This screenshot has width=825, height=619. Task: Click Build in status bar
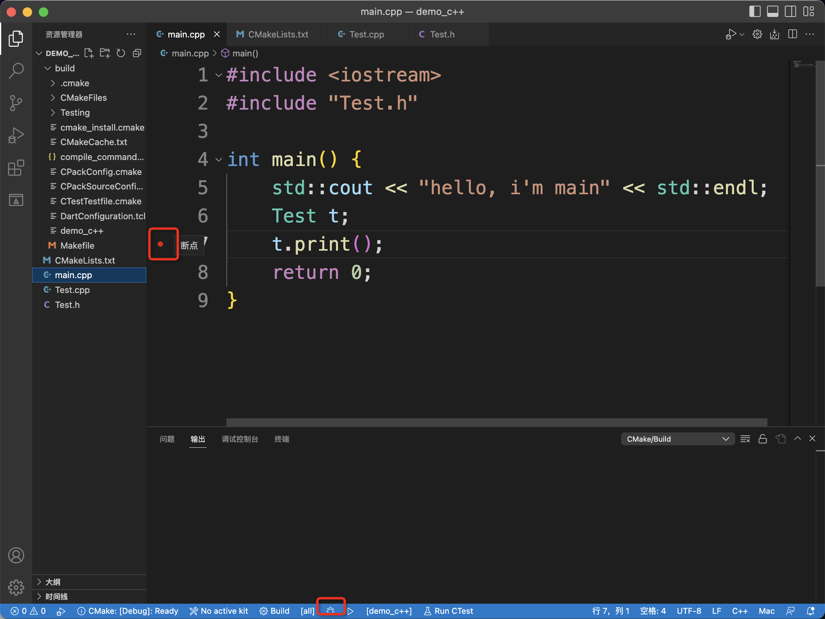point(275,611)
